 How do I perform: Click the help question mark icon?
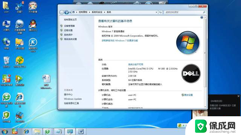click(x=202, y=18)
